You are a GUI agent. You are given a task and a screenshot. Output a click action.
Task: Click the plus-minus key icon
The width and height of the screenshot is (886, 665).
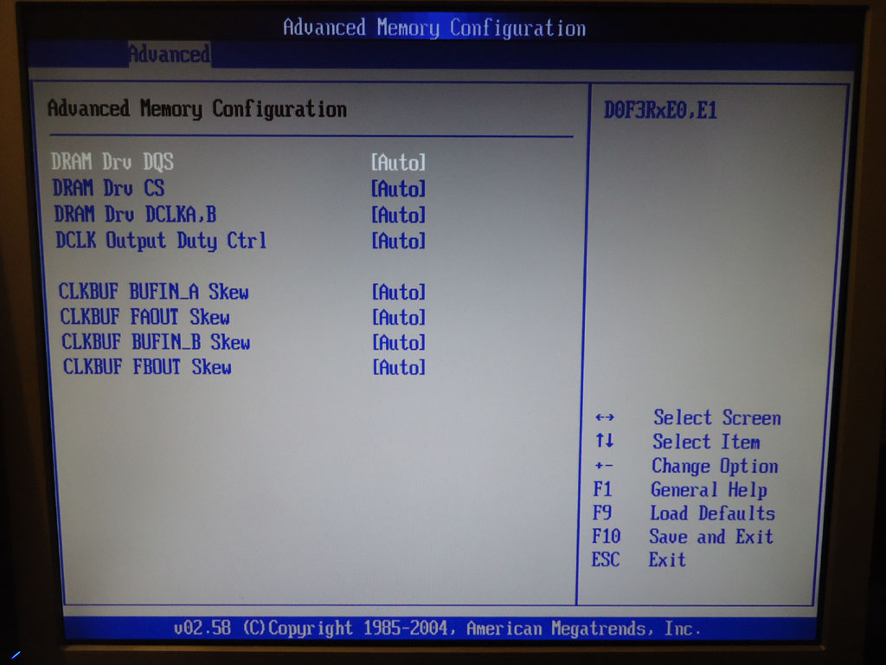(x=603, y=466)
